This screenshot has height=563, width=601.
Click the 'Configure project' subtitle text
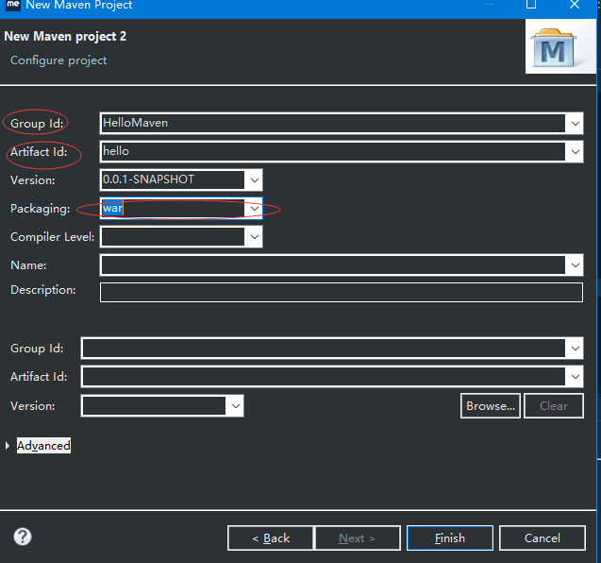click(58, 60)
